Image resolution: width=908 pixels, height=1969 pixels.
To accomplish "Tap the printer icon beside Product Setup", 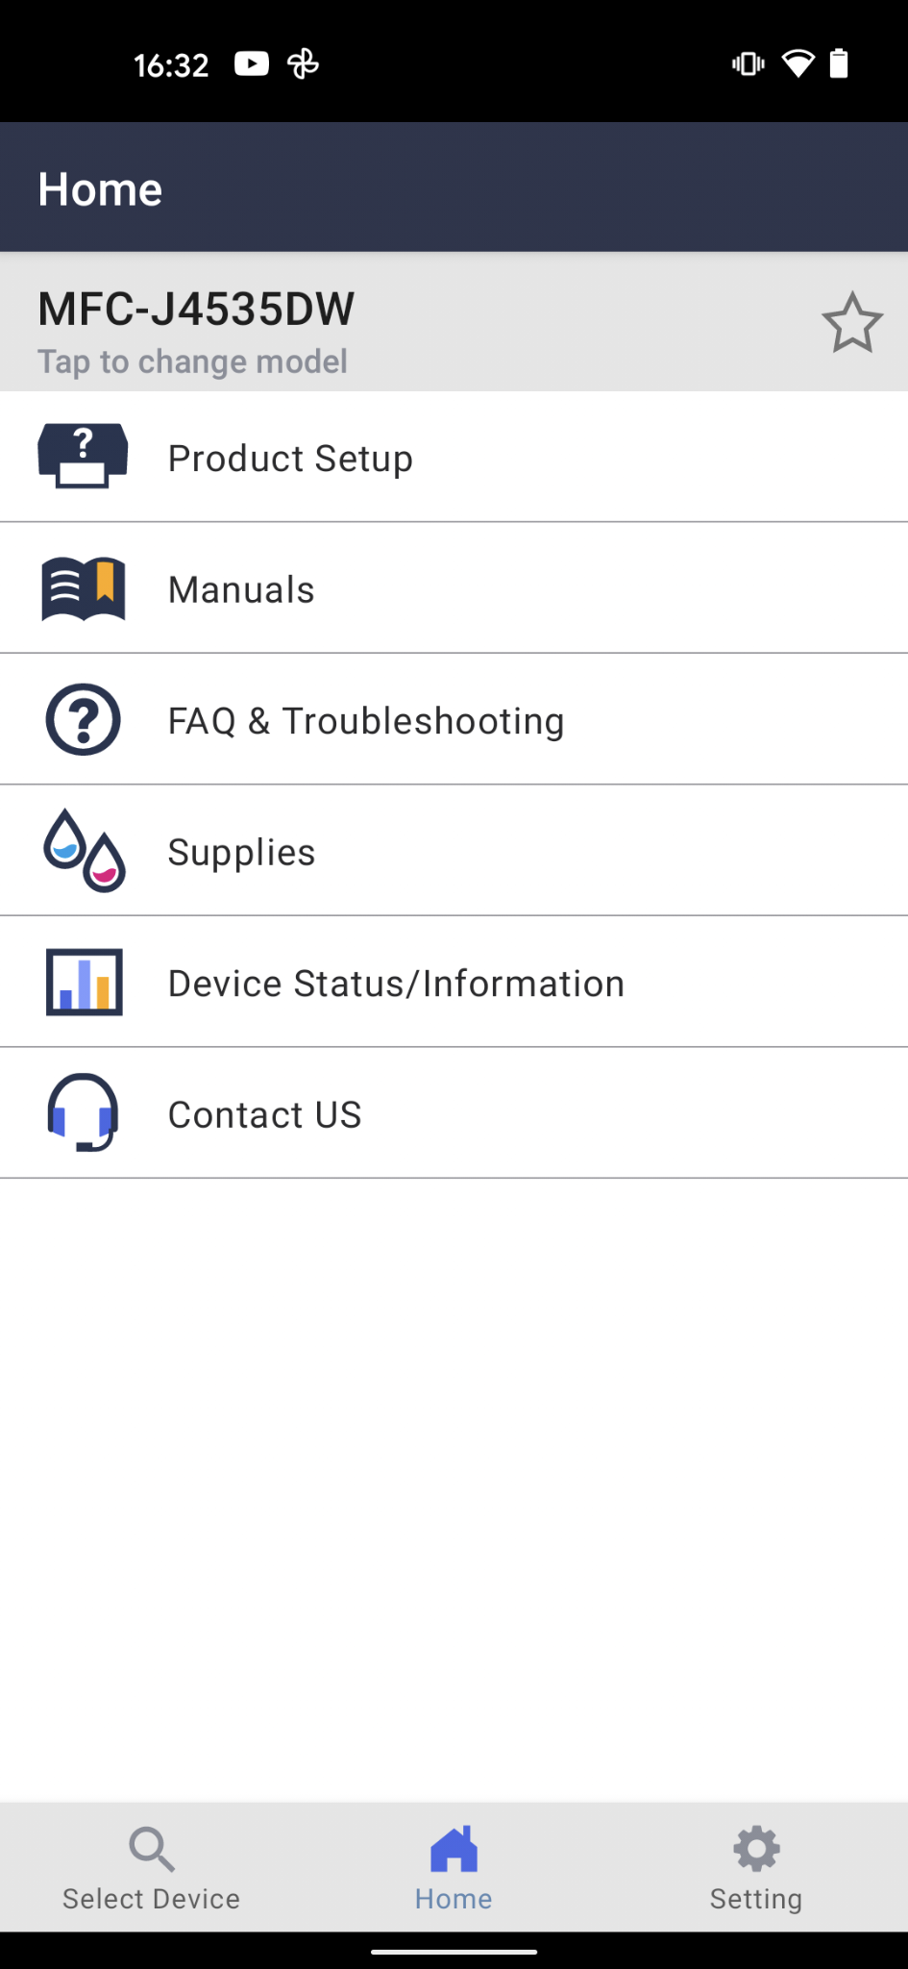I will pos(83,457).
